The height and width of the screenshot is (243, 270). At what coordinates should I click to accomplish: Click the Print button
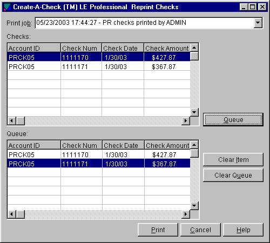click(x=158, y=230)
